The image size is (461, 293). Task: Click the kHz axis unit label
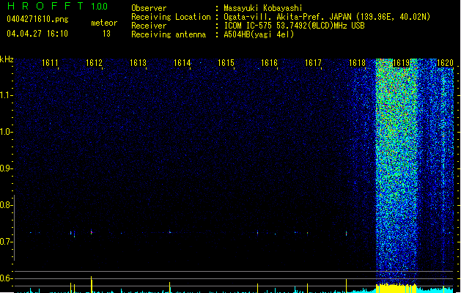[7, 59]
